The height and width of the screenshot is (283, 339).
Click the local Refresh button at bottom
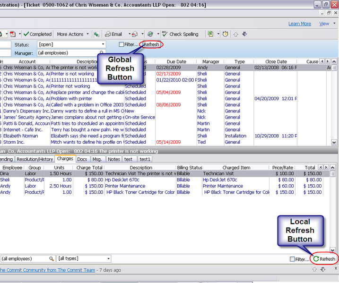(324, 259)
